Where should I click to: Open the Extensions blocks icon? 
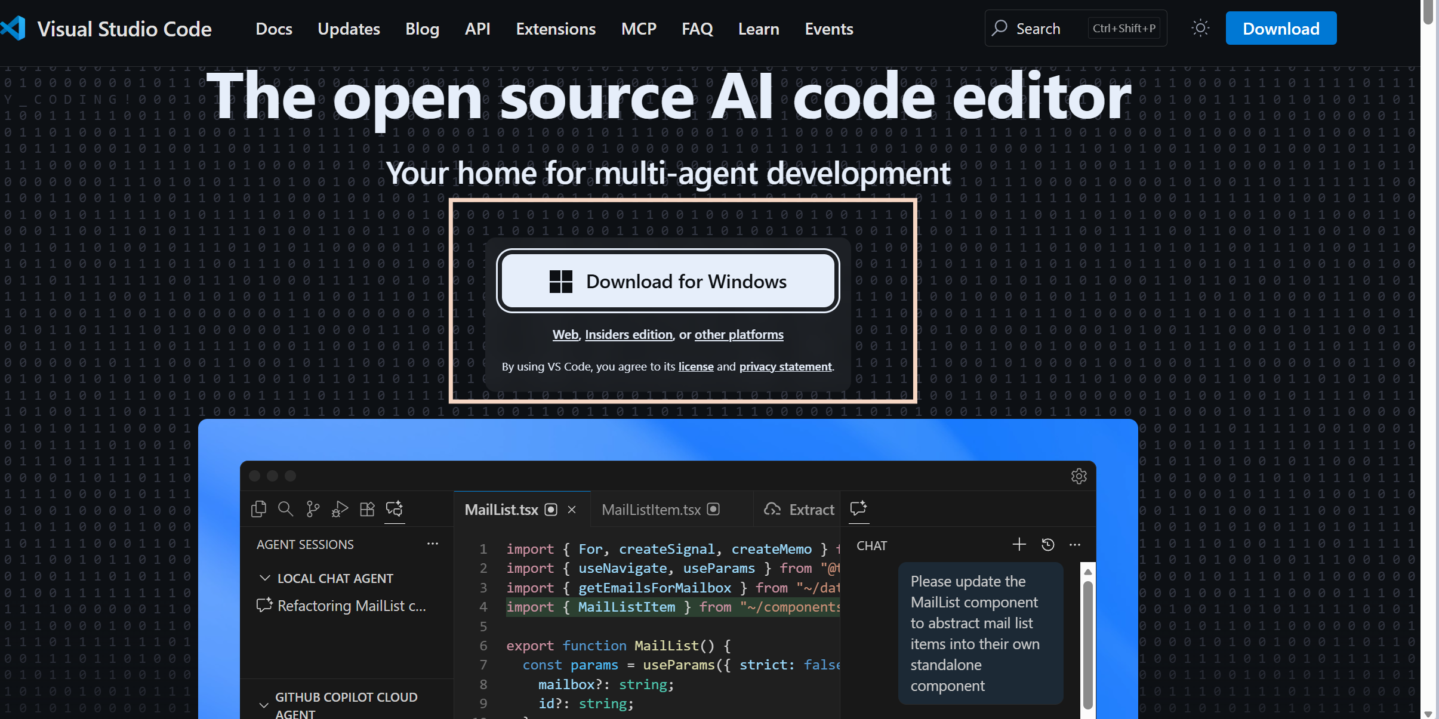(x=367, y=509)
